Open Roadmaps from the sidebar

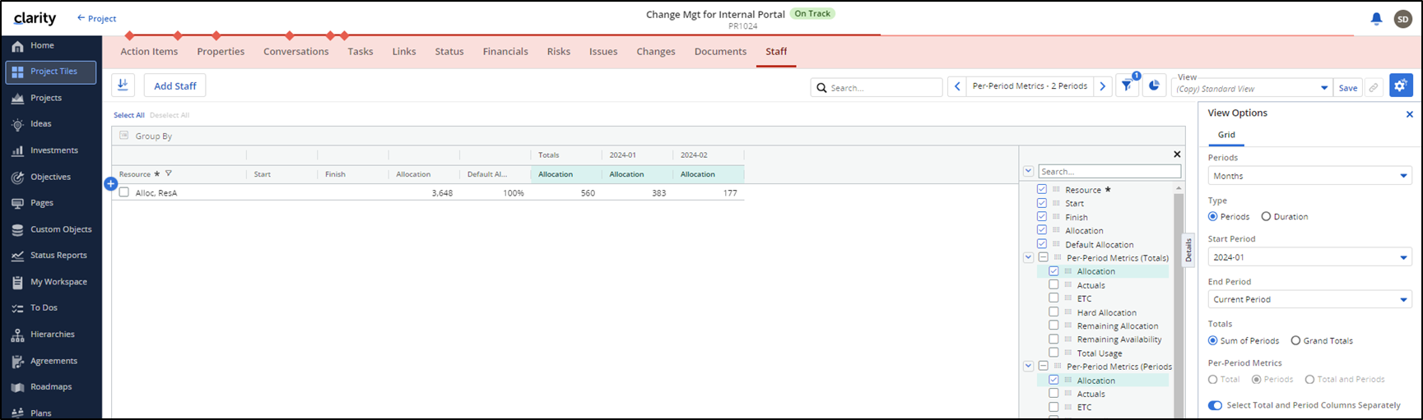[x=51, y=387]
